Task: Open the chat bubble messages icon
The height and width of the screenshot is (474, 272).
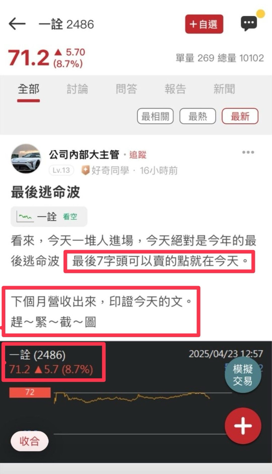Action: pos(249,24)
